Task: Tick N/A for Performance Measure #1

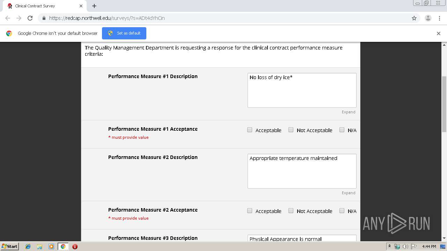Action: tap(342, 130)
